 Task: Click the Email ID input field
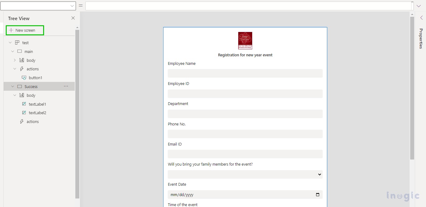[245, 154]
